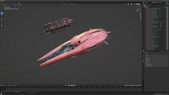Expand the Rigid Body World panel
Screen dimensions: 169x95
point(157,64)
